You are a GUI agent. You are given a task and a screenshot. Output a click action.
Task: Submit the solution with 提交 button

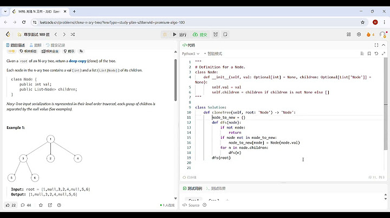[200, 35]
